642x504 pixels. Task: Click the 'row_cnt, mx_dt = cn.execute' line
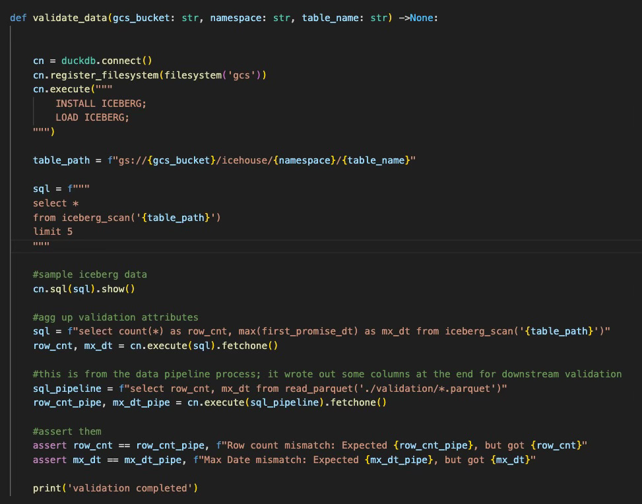[x=156, y=346]
